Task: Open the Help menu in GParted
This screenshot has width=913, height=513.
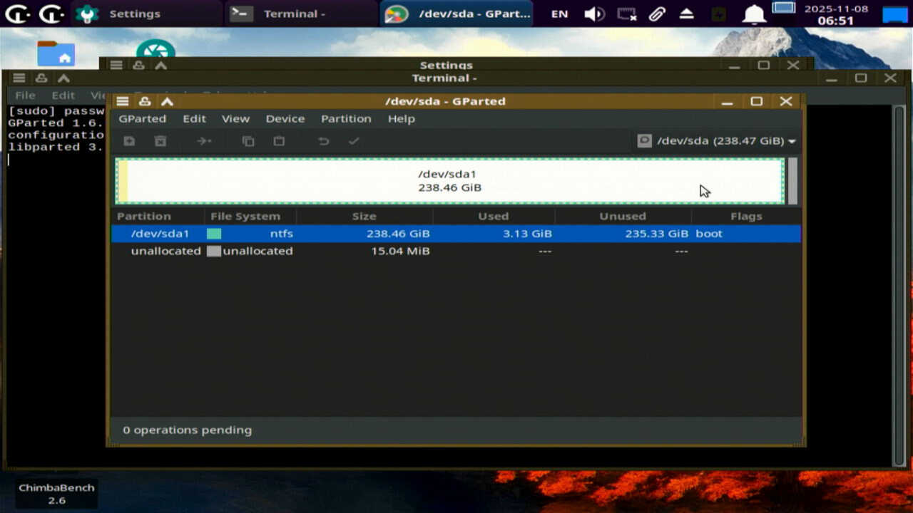Action: 401,119
